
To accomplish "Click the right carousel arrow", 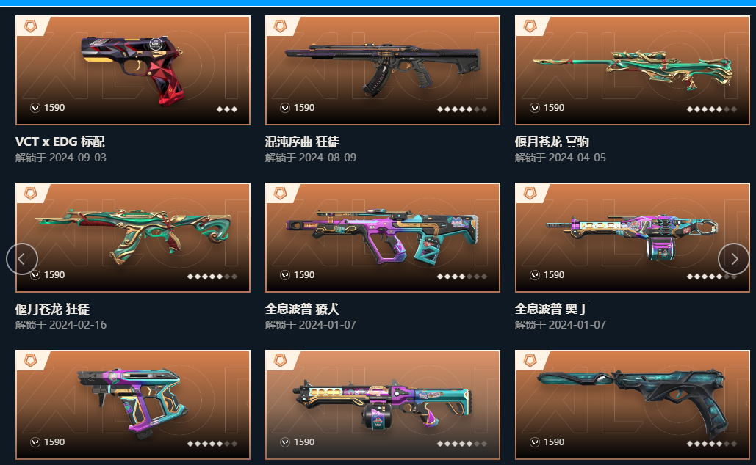I will (734, 259).
